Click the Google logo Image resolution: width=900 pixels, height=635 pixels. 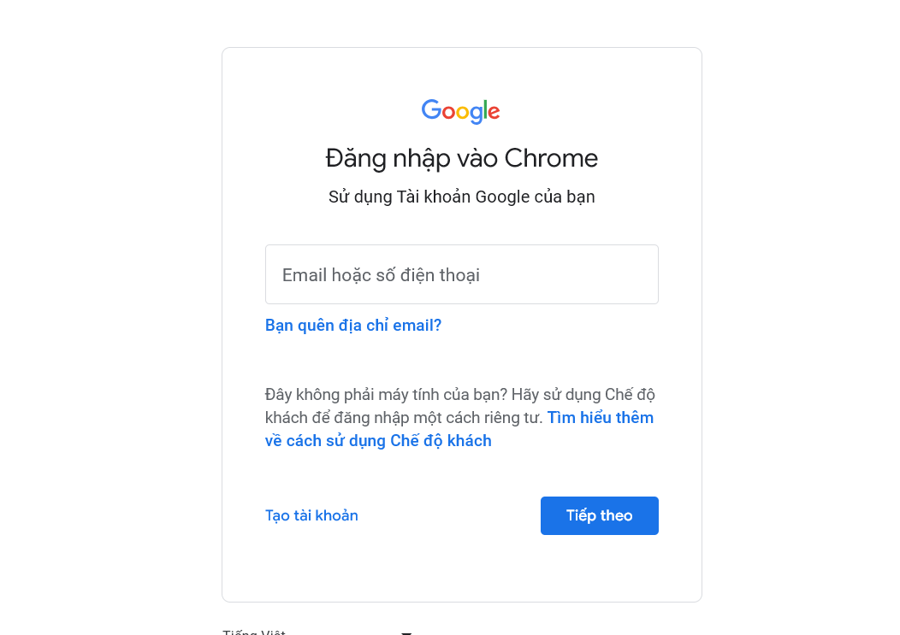click(x=460, y=111)
